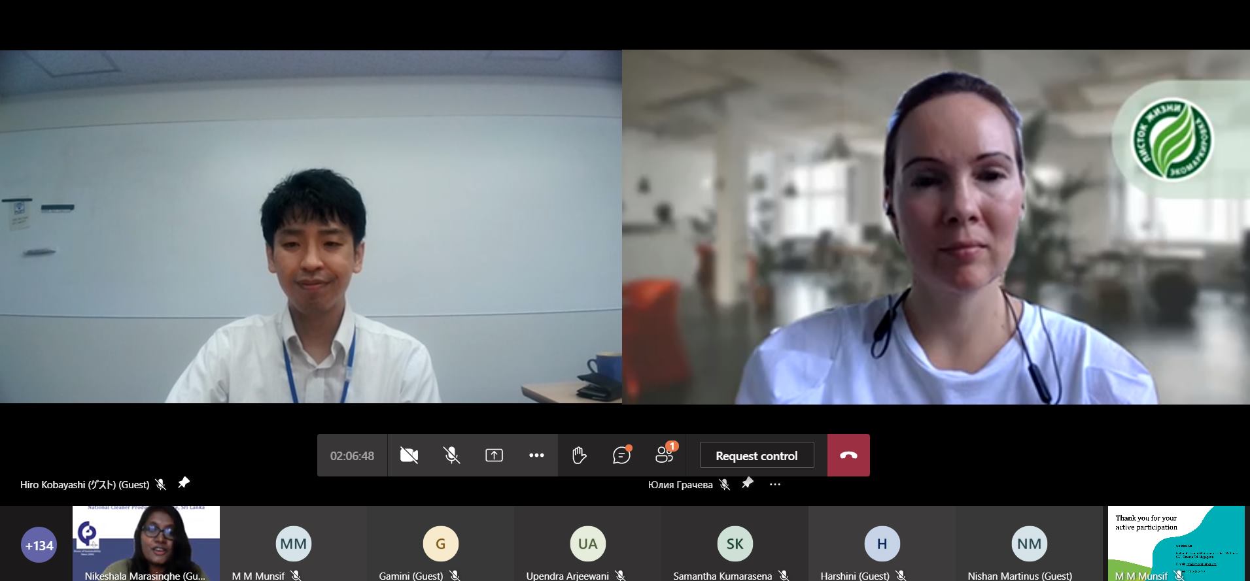Show participants panel
Screen dimensions: 1250x581
(665, 456)
